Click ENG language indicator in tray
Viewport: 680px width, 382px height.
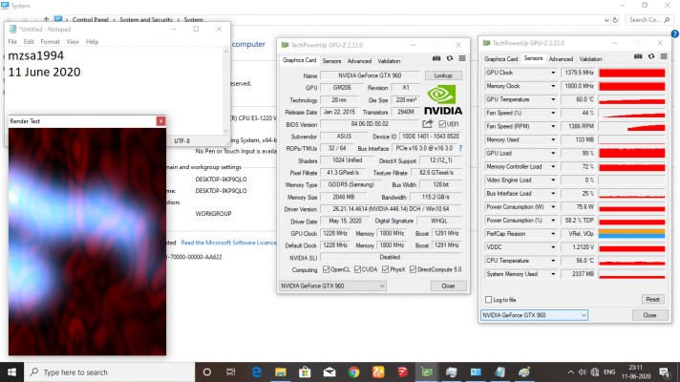609,372
